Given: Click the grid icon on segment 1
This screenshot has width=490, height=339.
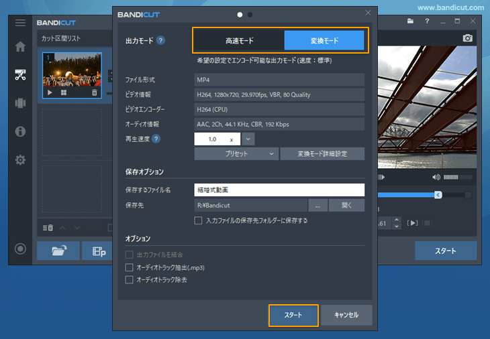Looking at the screenshot, I should [64, 92].
